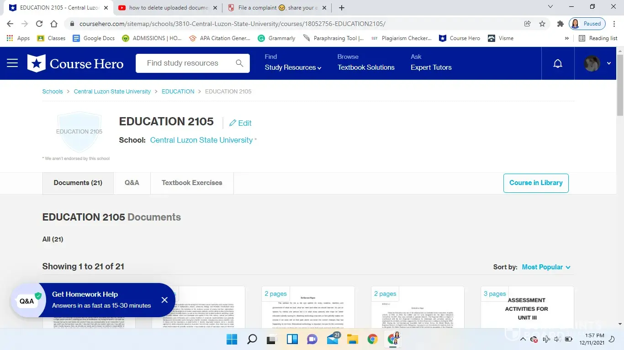Click the Course Hero logo
This screenshot has width=624, height=350.
(76, 63)
